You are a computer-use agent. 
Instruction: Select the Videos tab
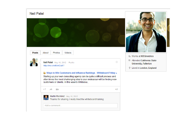(68, 52)
